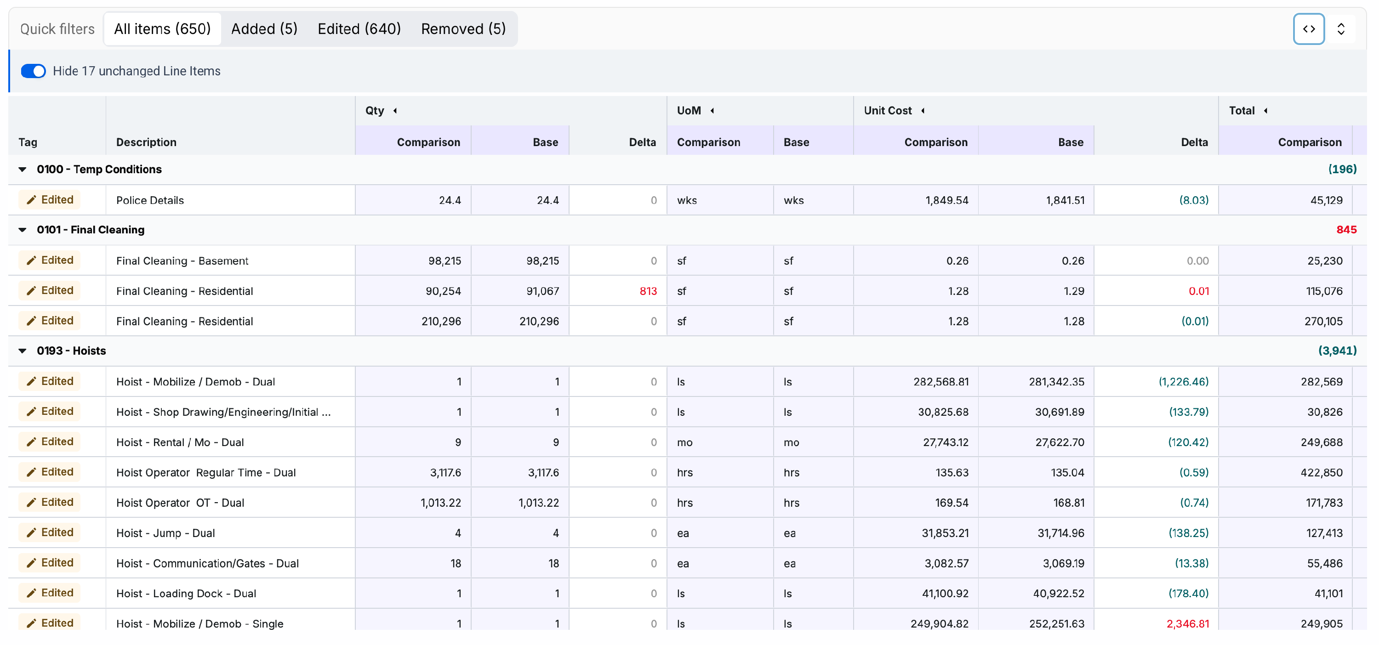Filter to Removed (5) items

[463, 29]
